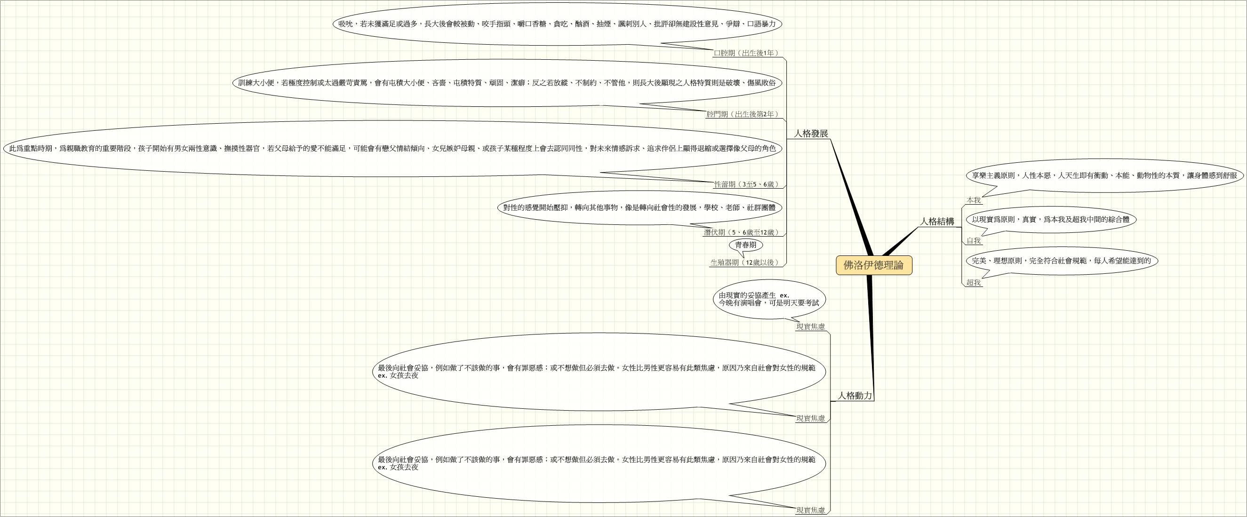Image resolution: width=1247 pixels, height=517 pixels.
Task: Click the 腔門期（出生後第2年）subtopic
Action: tap(742, 114)
